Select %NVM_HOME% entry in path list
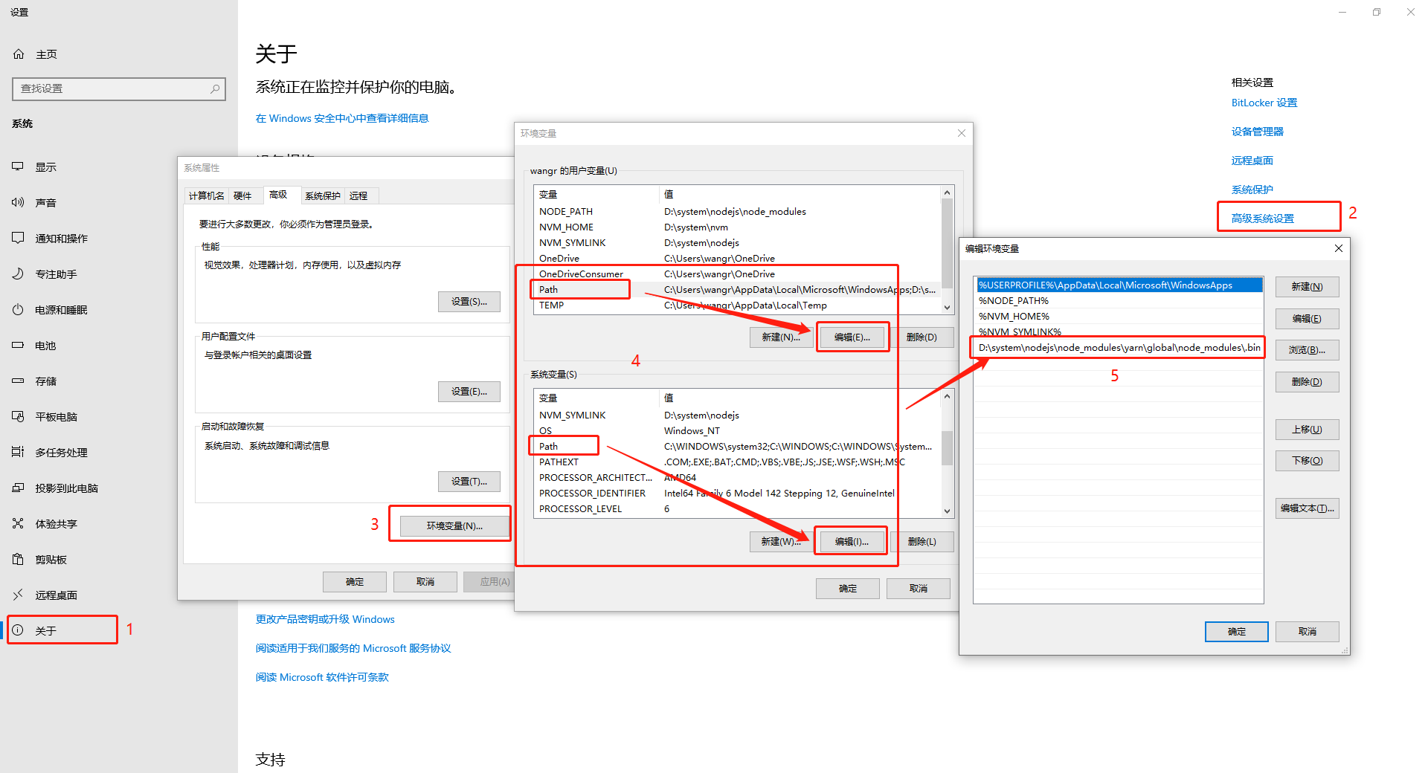 (x=1119, y=316)
